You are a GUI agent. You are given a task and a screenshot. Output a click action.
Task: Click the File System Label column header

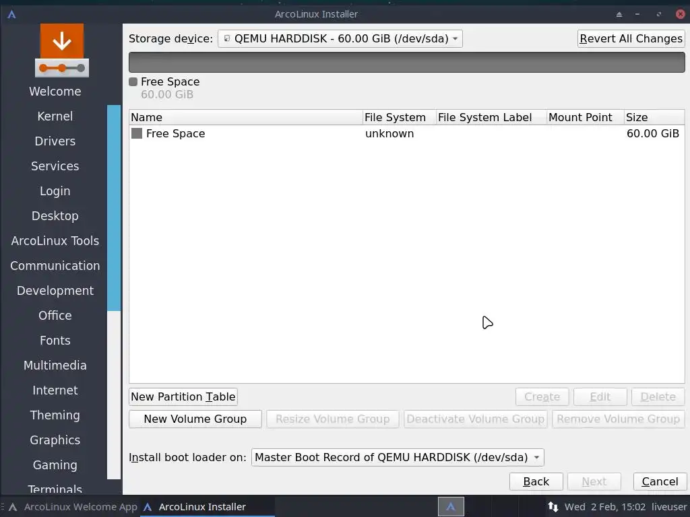[x=491, y=117]
